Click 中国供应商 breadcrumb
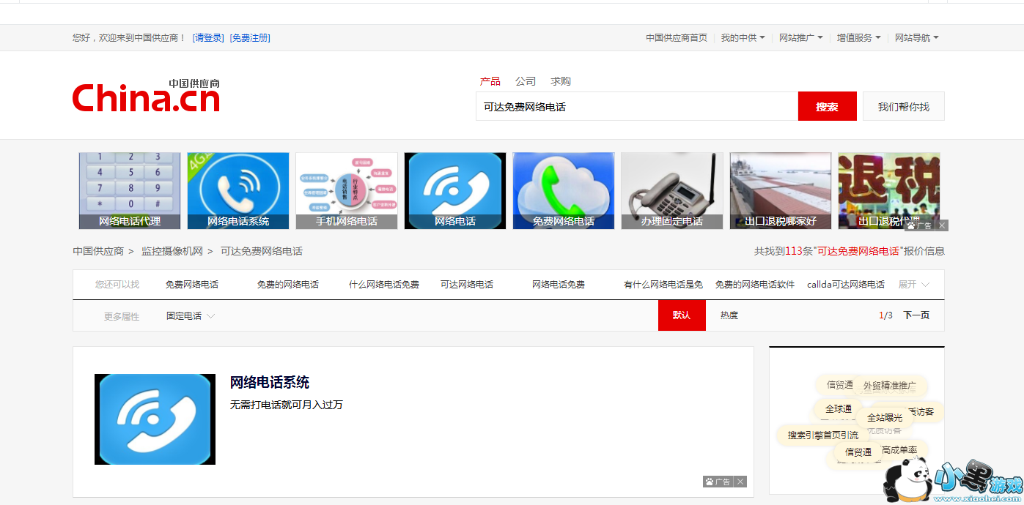Viewport: 1024px width, 505px height. click(98, 251)
